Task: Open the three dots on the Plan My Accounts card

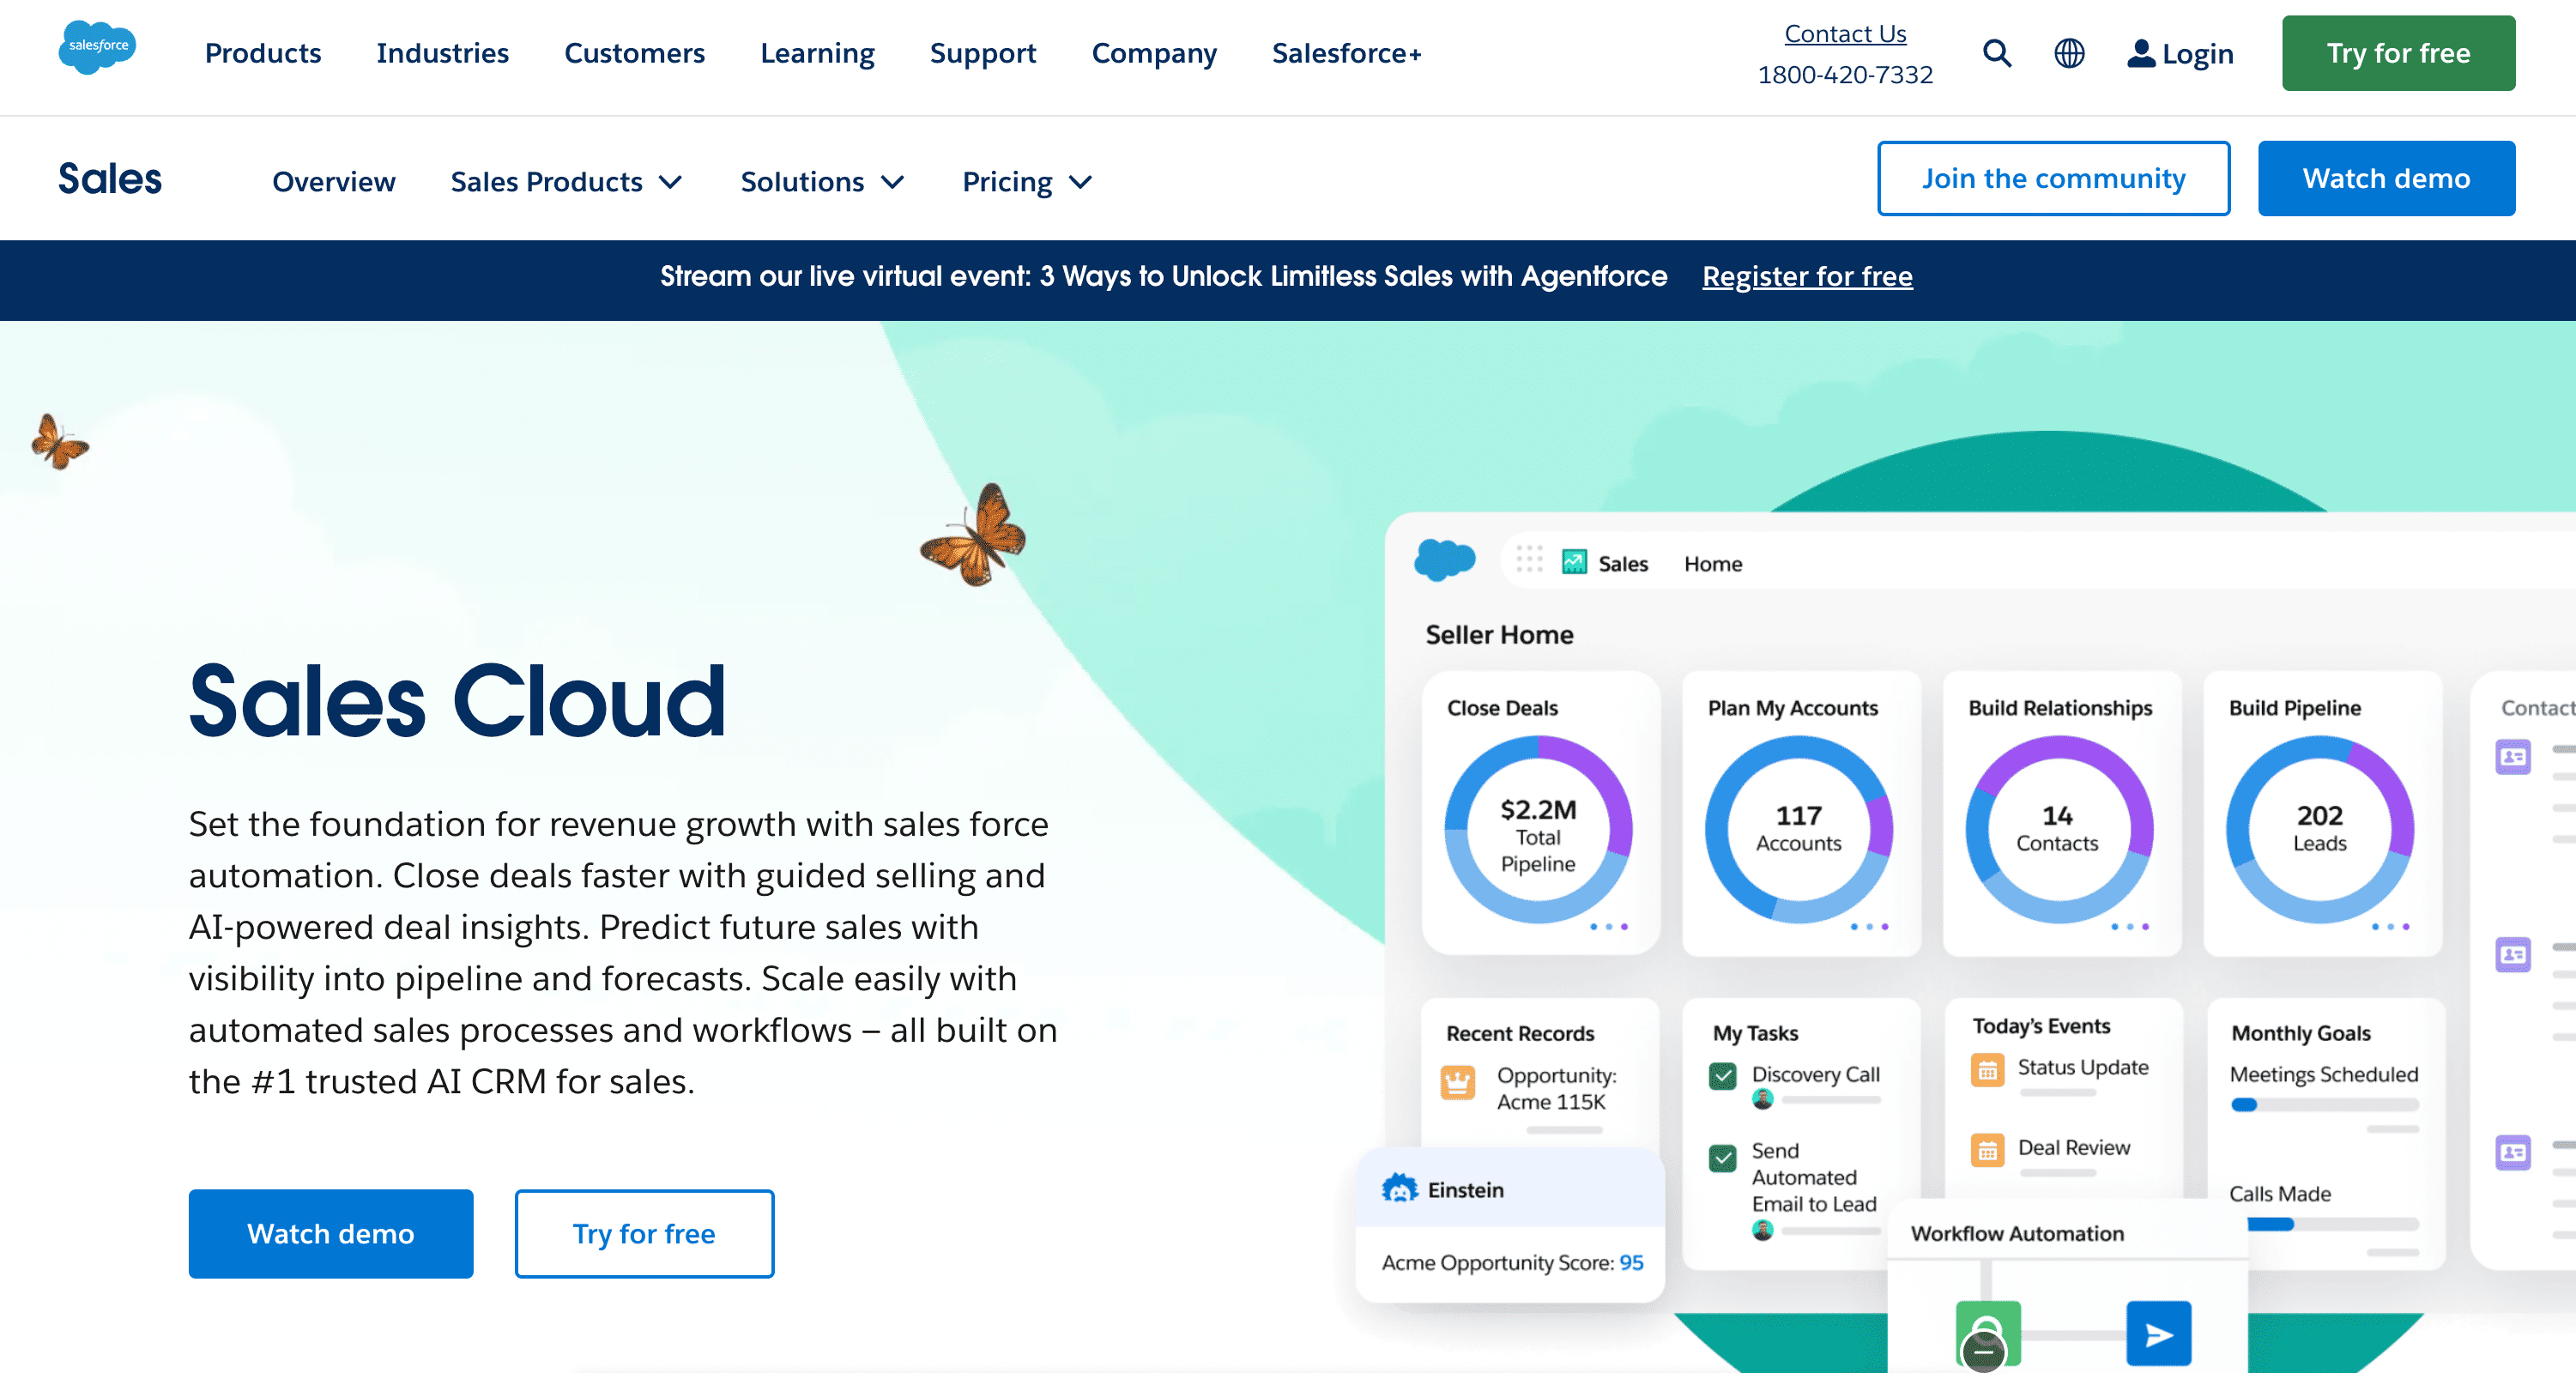Action: (1868, 927)
